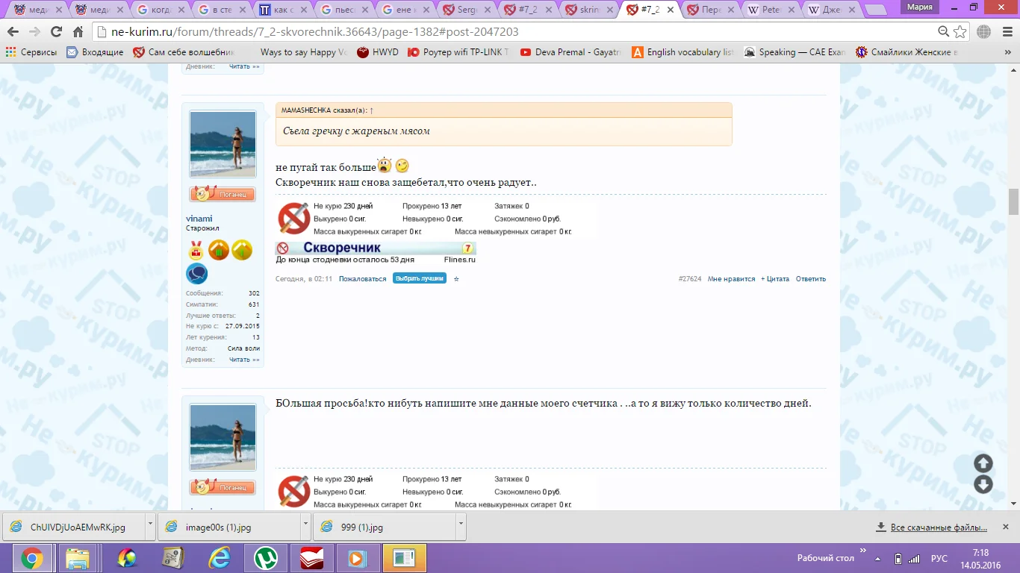Click the red medal badge under vinami
Viewport: 1020px width, 573px height.
(x=196, y=250)
